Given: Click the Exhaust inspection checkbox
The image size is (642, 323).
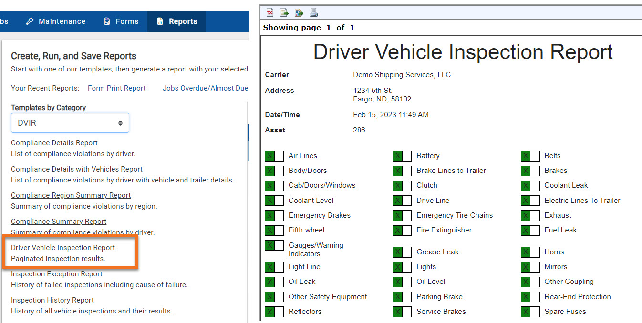Looking at the screenshot, I should click(x=530, y=215).
